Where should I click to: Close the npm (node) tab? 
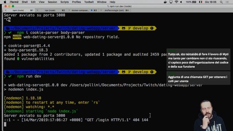(x=6, y=11)
